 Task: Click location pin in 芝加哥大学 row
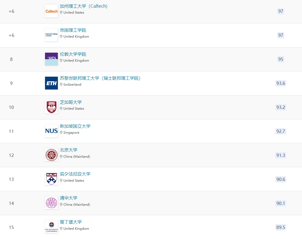(61, 109)
